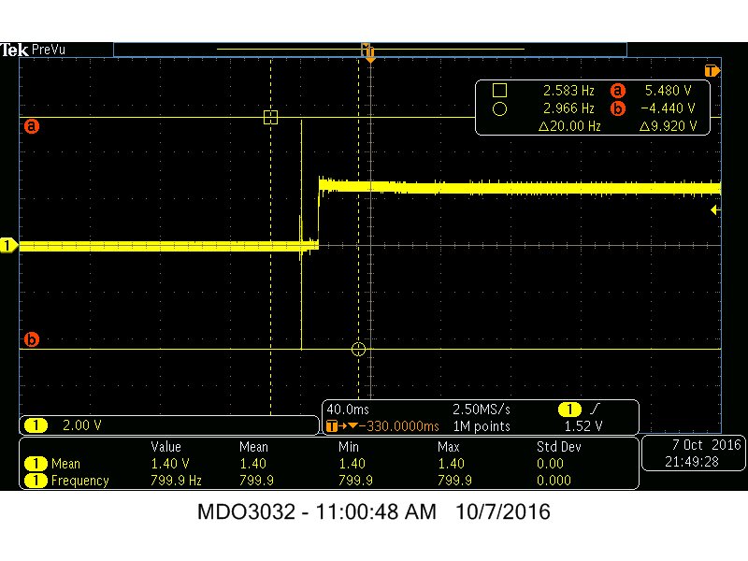Toggle cursor a using its square marker on screen
Image resolution: width=748 pixels, height=561 pixels.
(270, 117)
